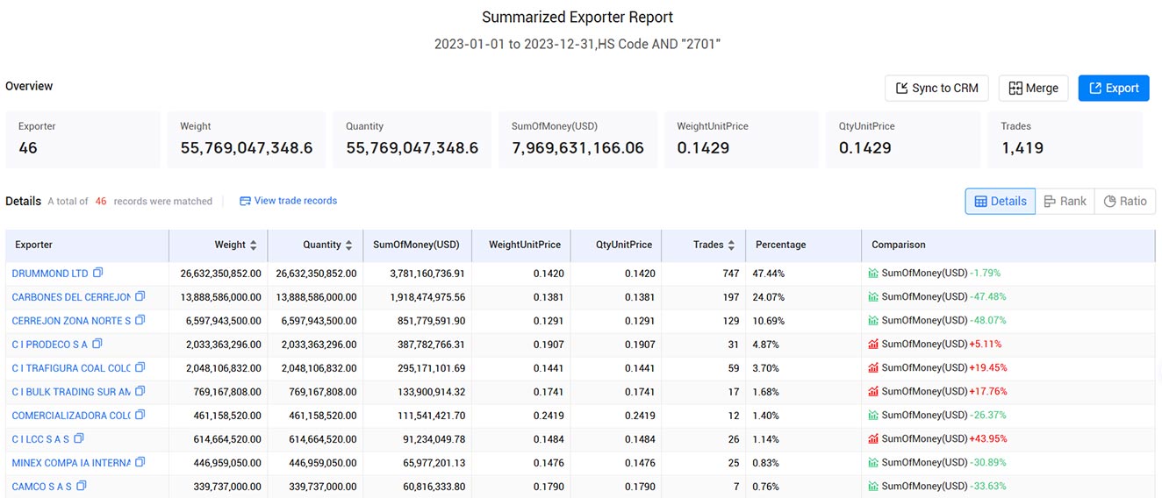Click the trade records icon beside View trade records

pyautogui.click(x=245, y=201)
